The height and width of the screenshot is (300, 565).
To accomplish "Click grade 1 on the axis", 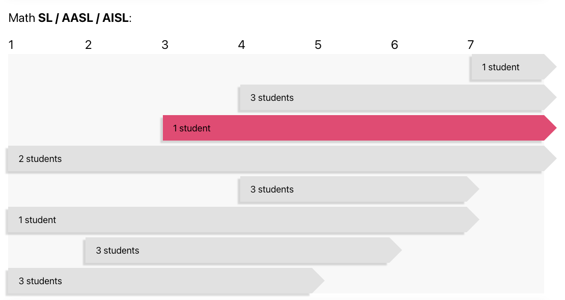I will coord(11,45).
